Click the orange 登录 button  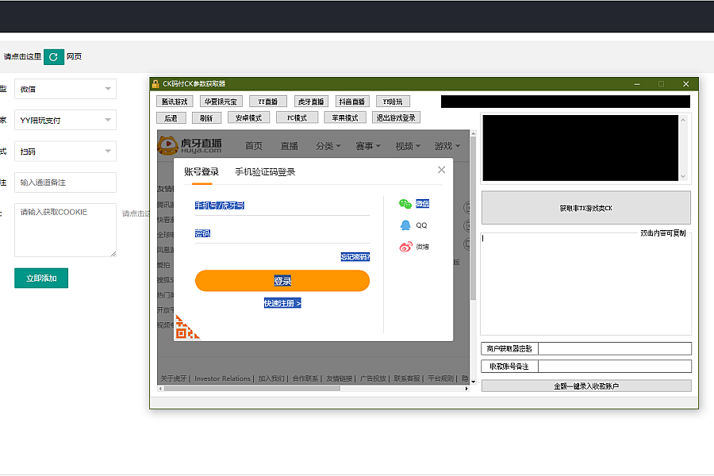point(282,281)
